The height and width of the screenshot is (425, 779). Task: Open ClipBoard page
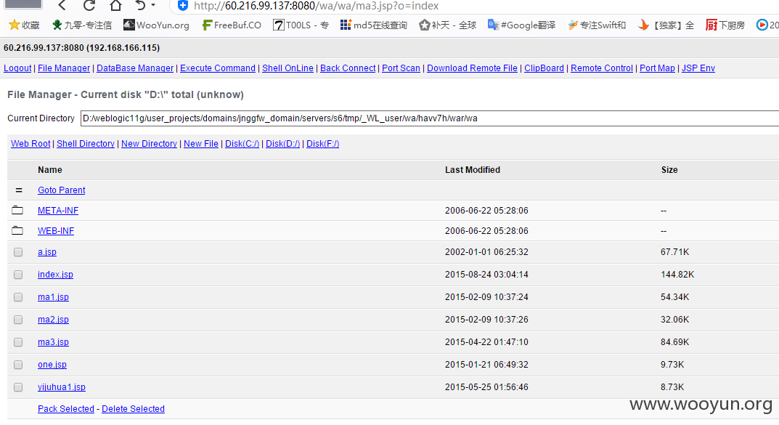[x=544, y=68]
